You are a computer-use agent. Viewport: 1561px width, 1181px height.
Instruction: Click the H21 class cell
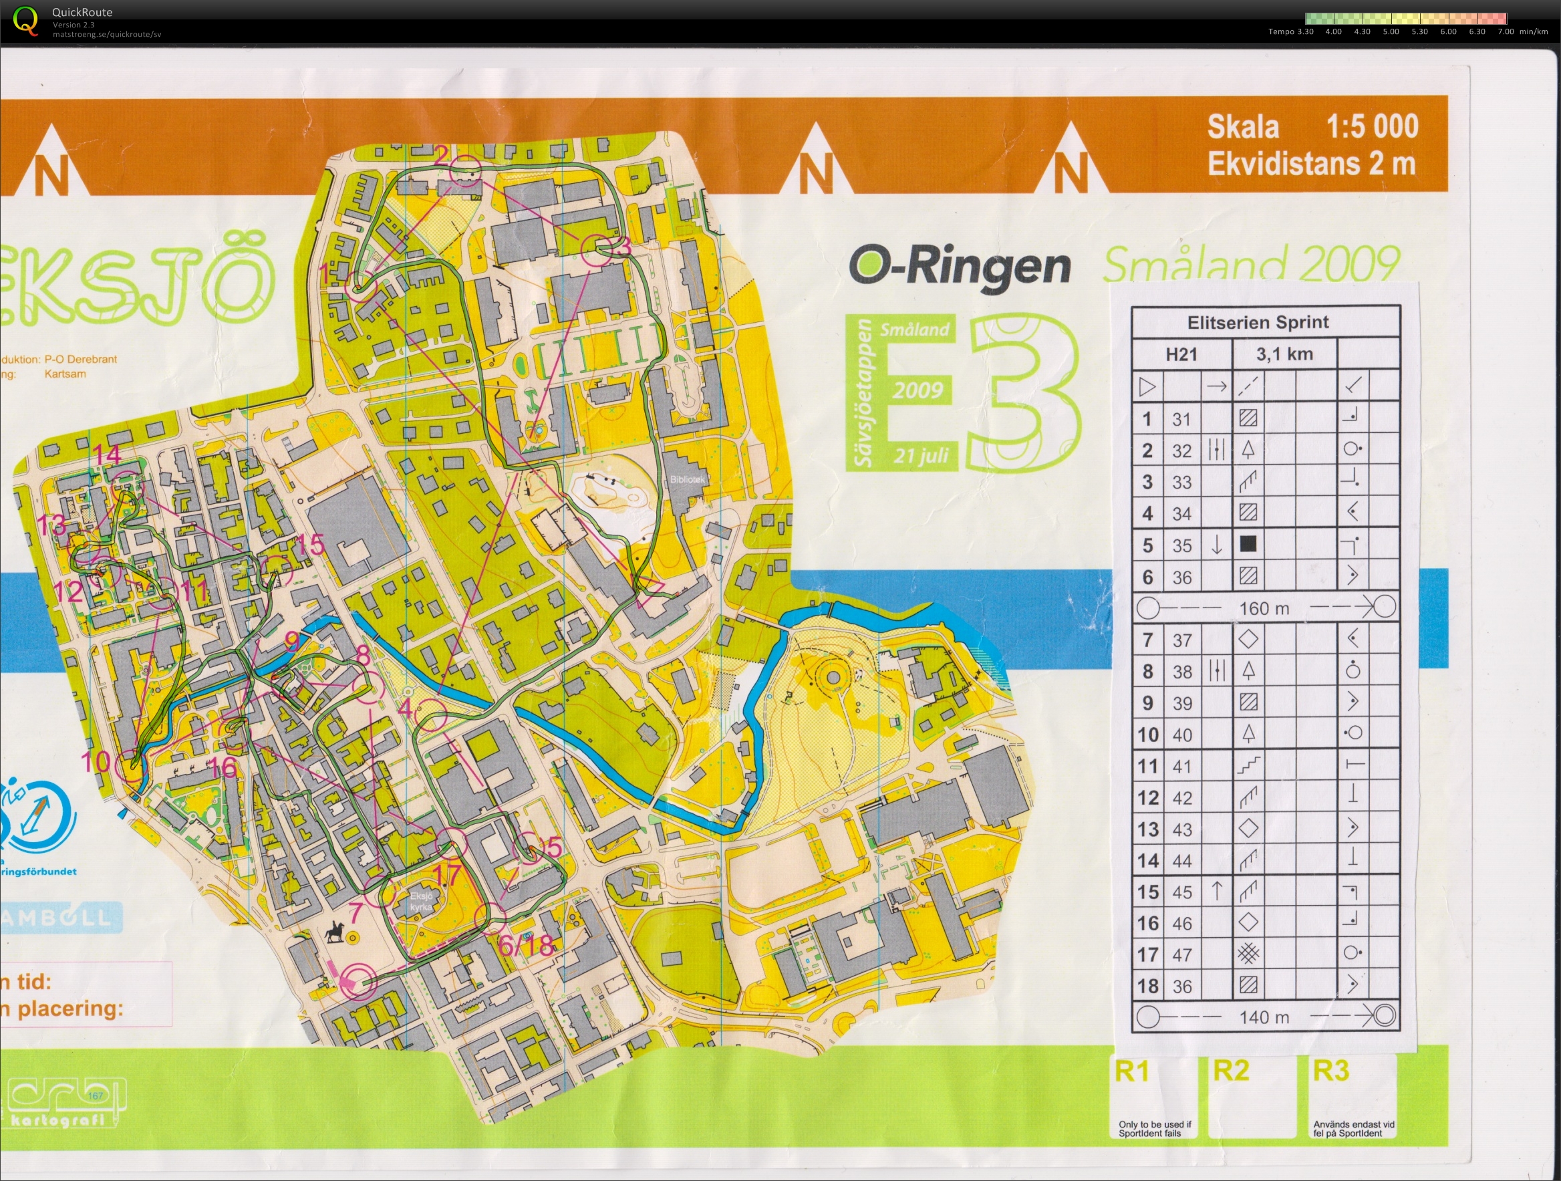pos(1181,354)
